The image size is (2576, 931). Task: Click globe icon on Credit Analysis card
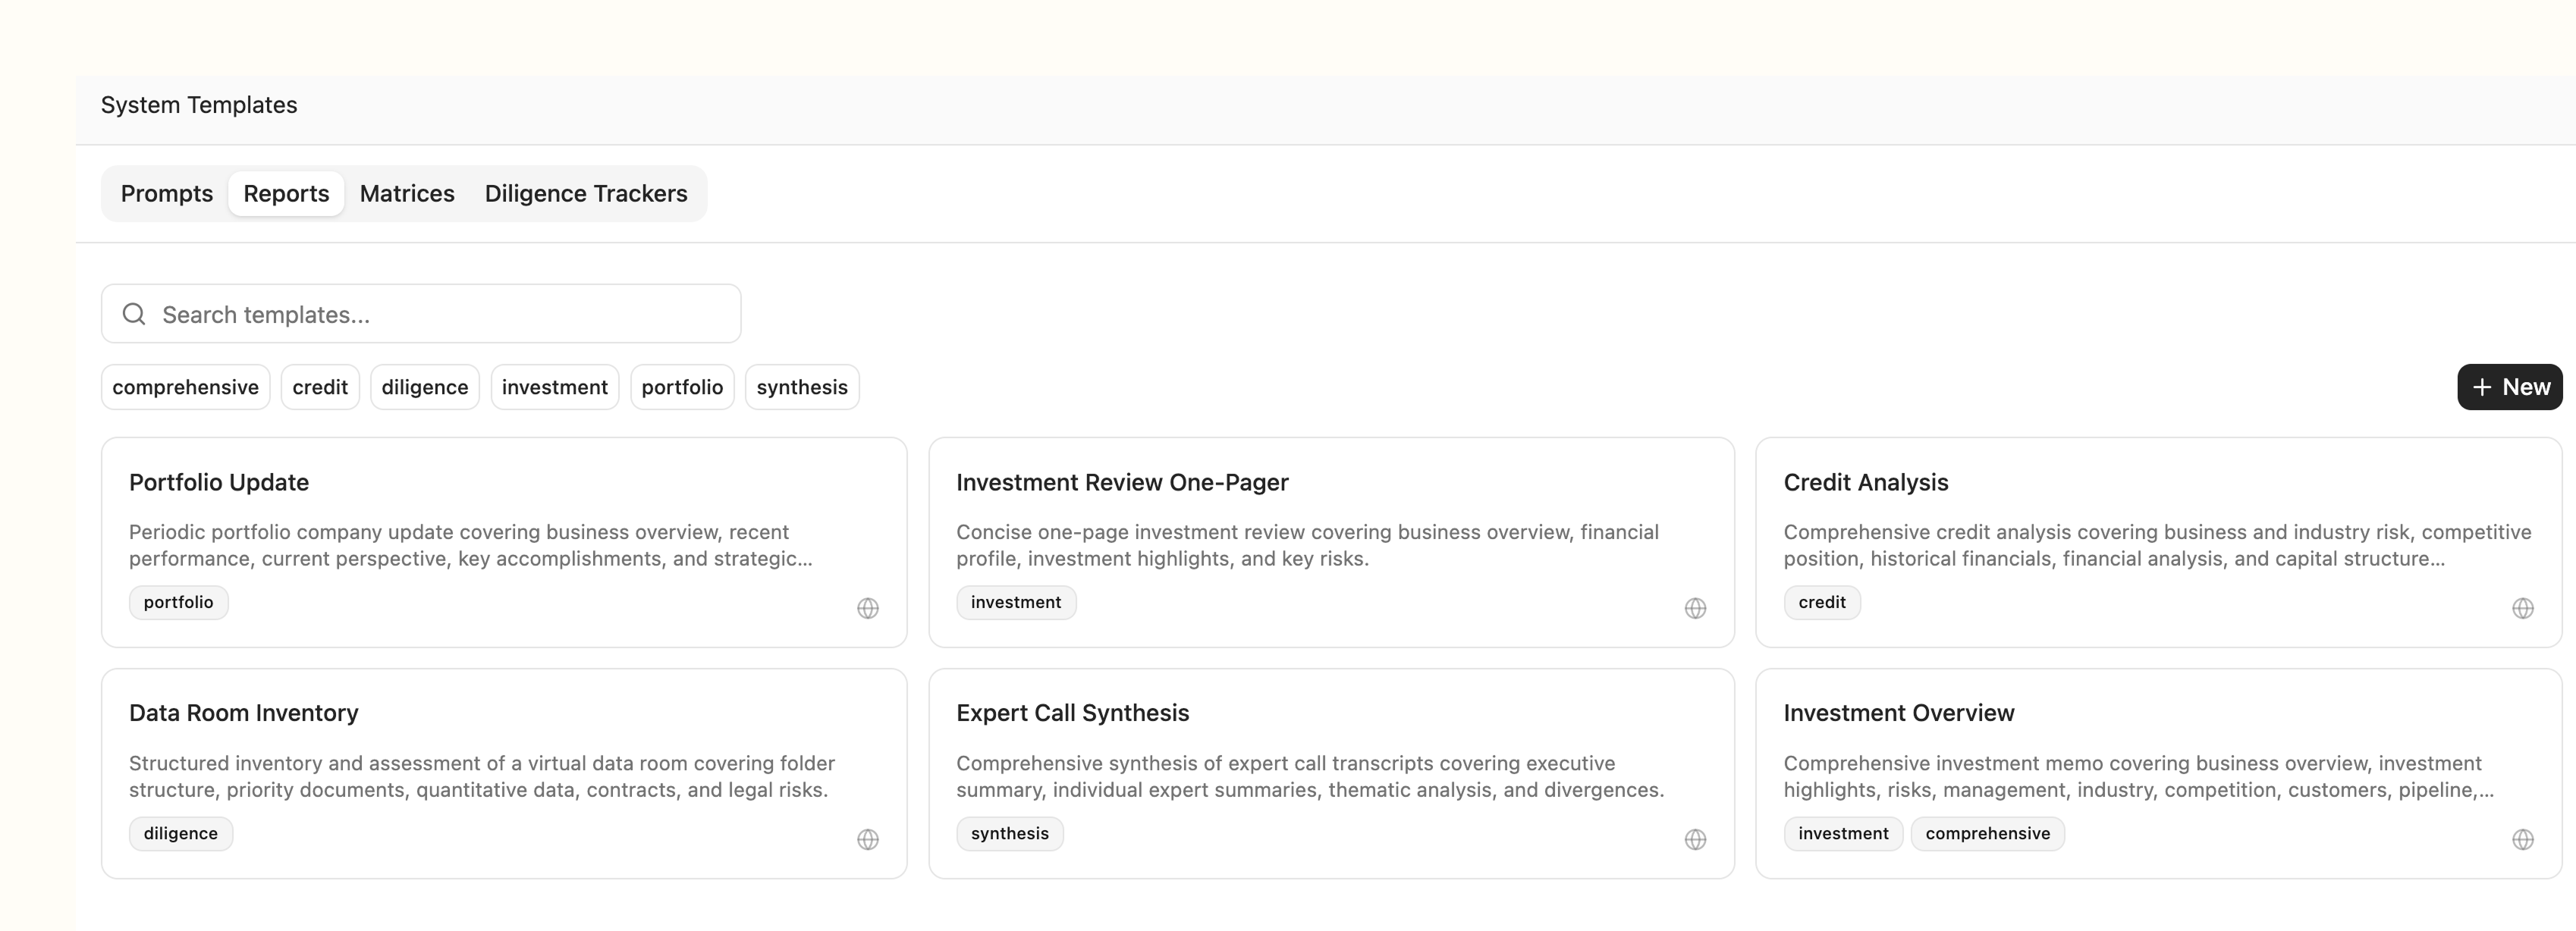click(x=2522, y=608)
